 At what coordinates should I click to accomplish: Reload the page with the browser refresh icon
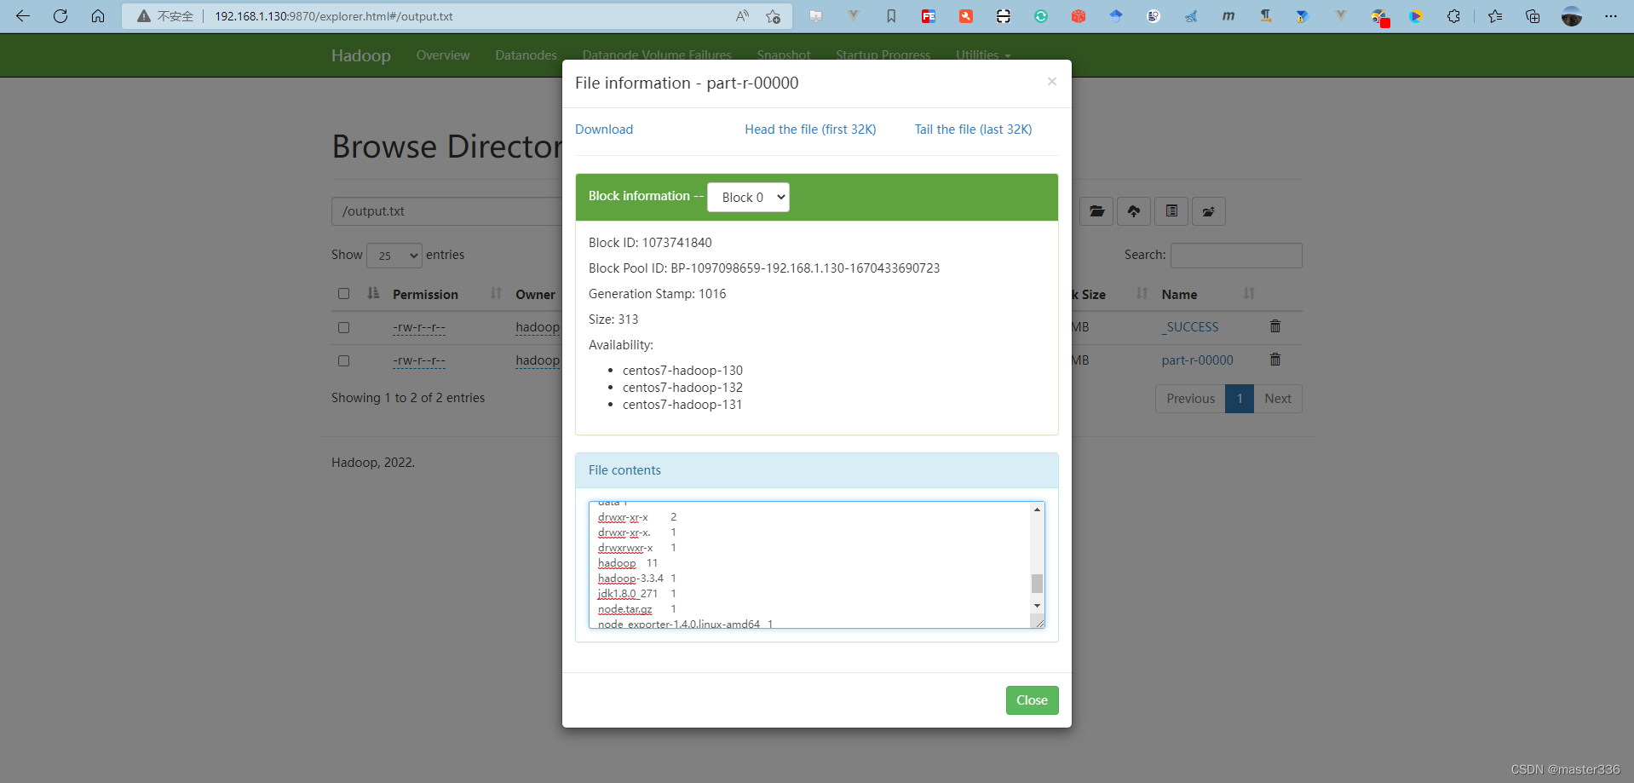click(x=60, y=16)
